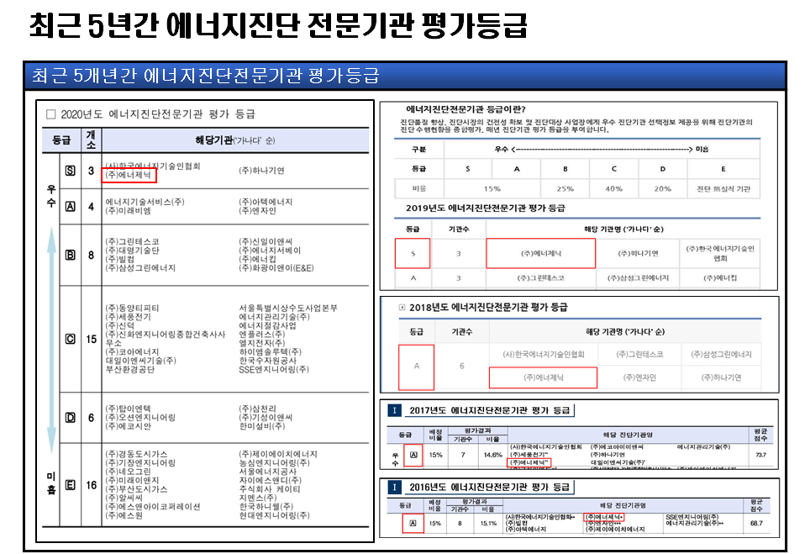The height and width of the screenshot is (554, 810).
Task: Click 서울특별시상수도사업본부 in the C grade row
Action: pyautogui.click(x=288, y=308)
